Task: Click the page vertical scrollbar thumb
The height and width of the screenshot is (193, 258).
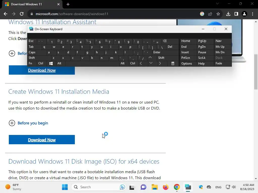Action: [256, 72]
